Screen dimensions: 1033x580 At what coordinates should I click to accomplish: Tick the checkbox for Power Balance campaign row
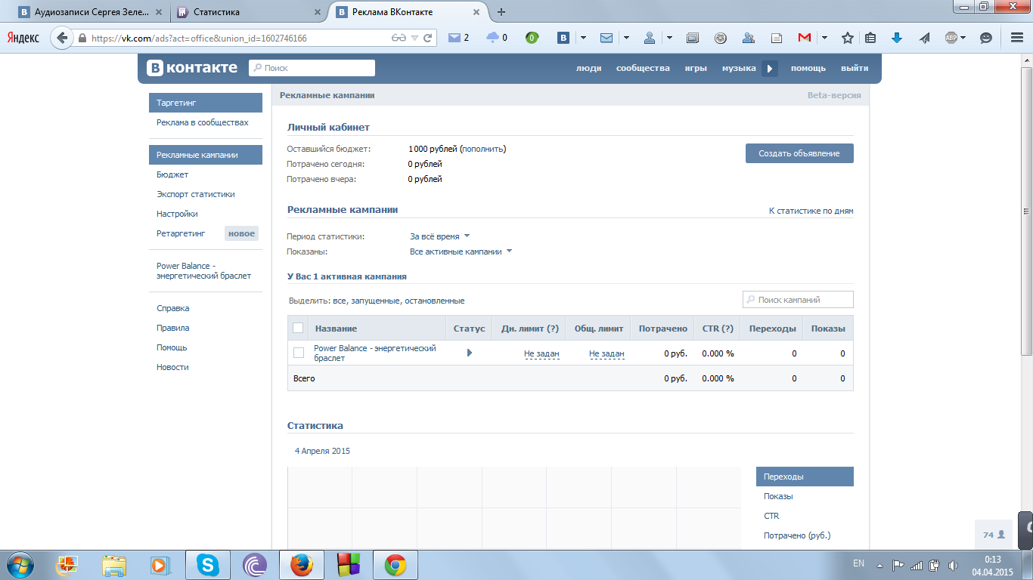[298, 353]
